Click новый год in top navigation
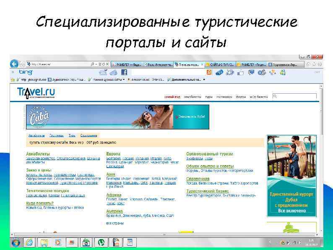 (x=172, y=97)
